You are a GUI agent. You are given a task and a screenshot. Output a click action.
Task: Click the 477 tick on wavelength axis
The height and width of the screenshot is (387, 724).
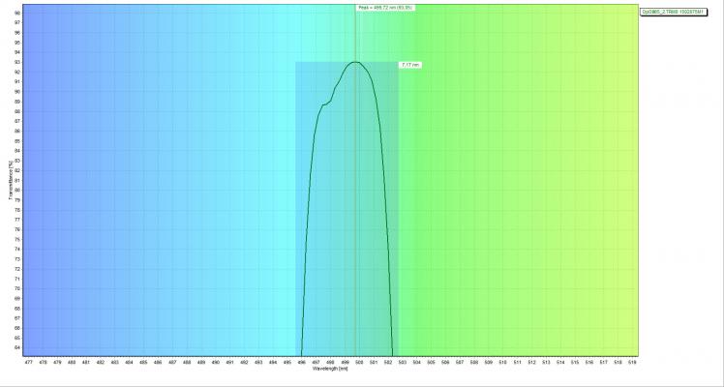(28, 362)
